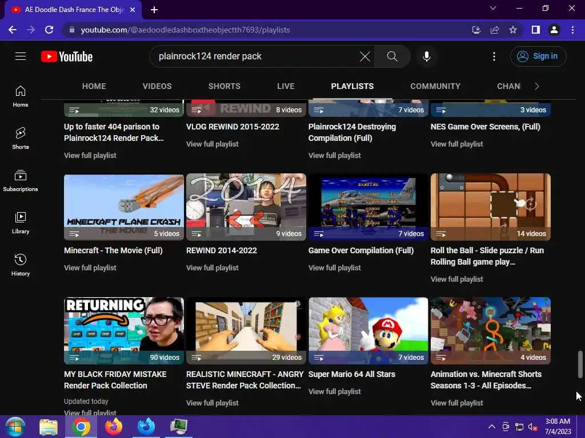The height and width of the screenshot is (438, 585).
Task: Switch to the HOME channel tab
Action: [x=94, y=86]
